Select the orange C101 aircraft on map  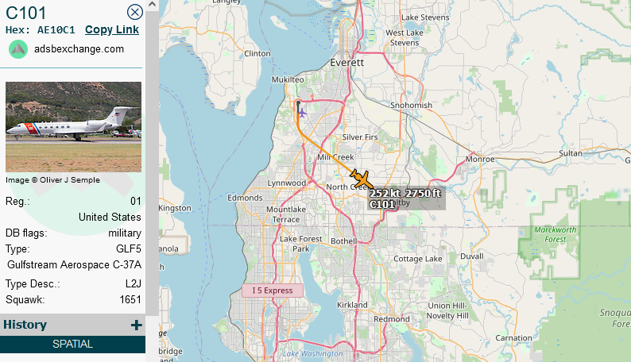(361, 179)
